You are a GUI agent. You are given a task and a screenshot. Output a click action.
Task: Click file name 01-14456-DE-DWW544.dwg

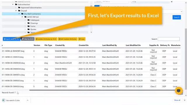point(13,69)
